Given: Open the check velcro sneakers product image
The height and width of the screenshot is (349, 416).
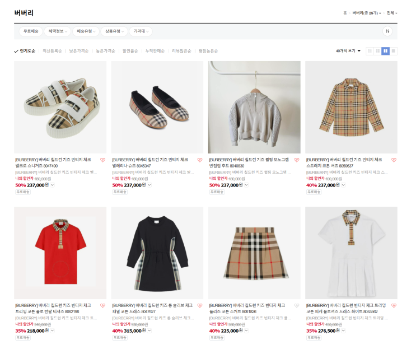Looking at the screenshot, I should coord(60,107).
